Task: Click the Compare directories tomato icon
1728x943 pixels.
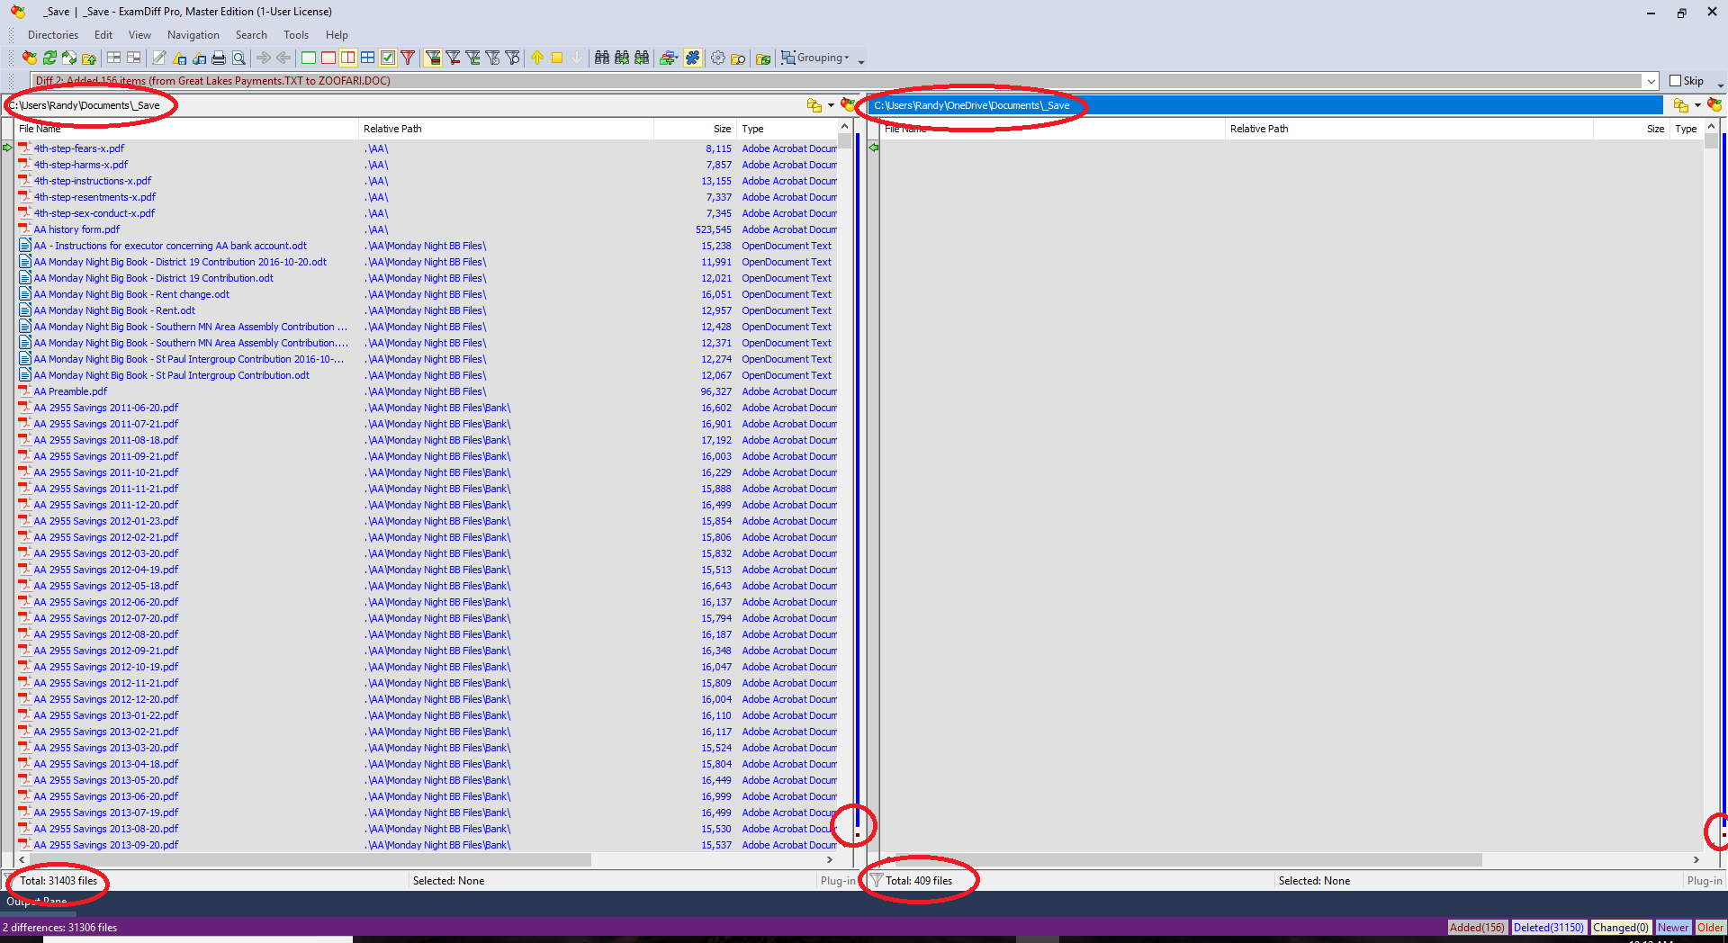Action: (x=30, y=58)
